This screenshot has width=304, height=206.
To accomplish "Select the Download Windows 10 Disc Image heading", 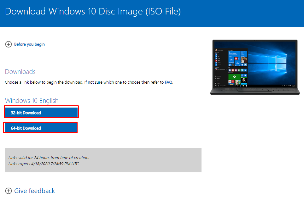I will click(93, 11).
